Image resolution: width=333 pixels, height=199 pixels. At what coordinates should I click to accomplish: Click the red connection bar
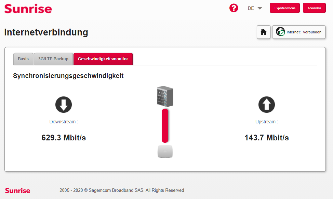point(165,126)
